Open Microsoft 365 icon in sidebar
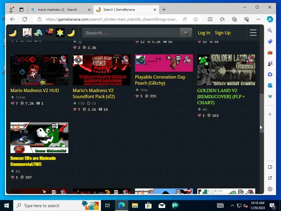 click(270, 74)
